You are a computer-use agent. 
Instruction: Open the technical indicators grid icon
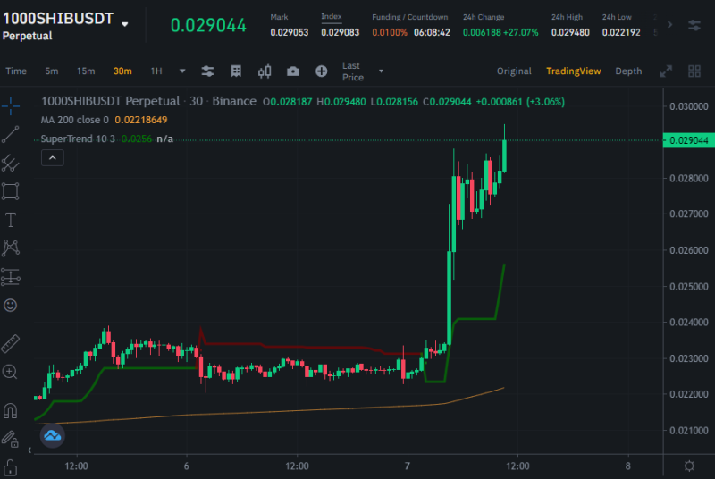coord(236,71)
